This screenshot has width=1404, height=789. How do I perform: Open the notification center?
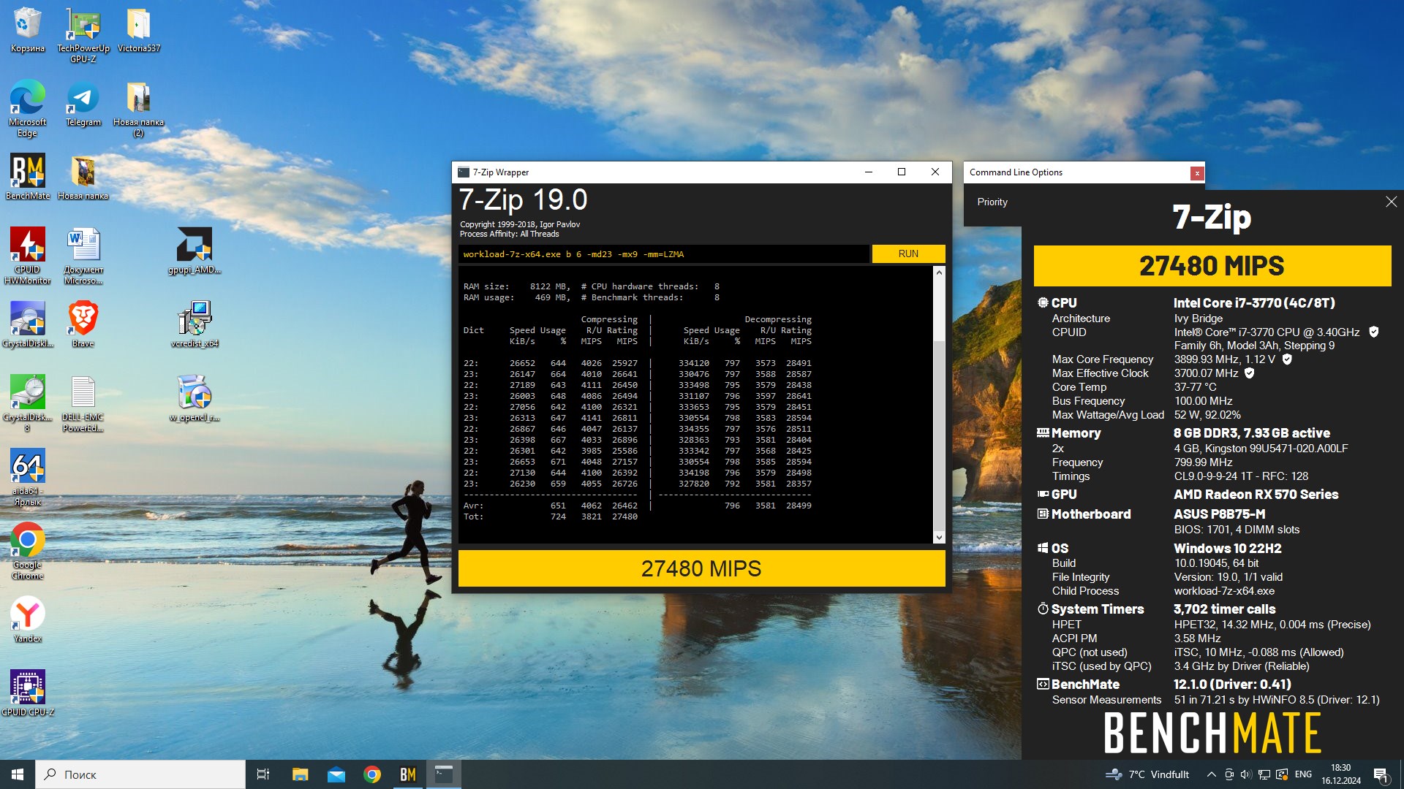1381,774
